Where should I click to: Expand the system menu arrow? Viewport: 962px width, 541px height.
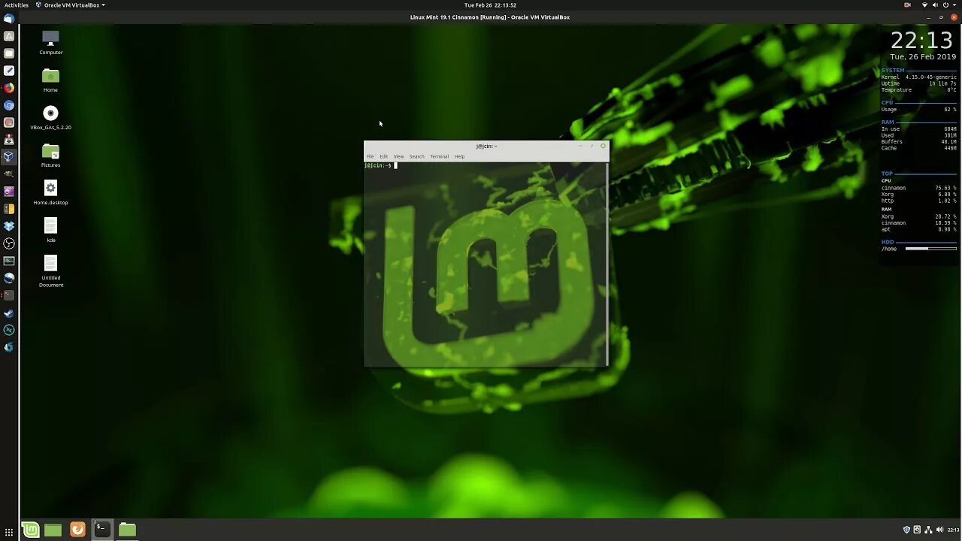click(954, 5)
